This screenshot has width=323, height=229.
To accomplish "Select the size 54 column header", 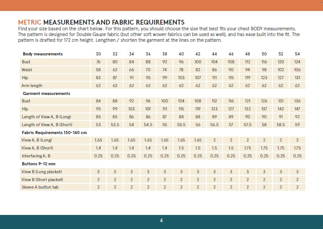I will 297,54.
